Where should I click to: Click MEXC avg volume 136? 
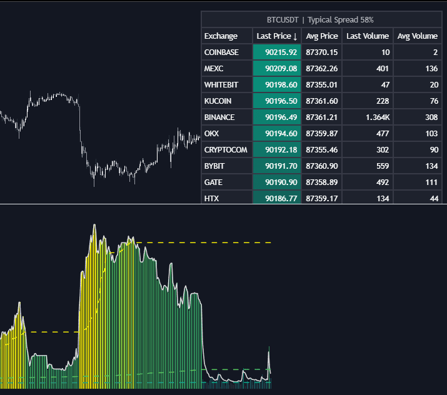click(418, 68)
